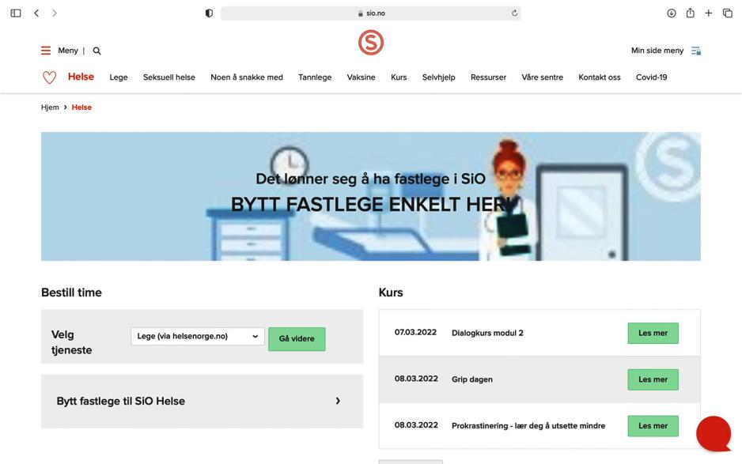
Task: Click the privacy shield icon
Action: point(209,13)
